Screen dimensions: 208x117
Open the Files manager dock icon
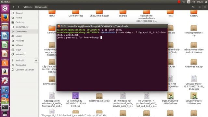[x=5, y=27]
